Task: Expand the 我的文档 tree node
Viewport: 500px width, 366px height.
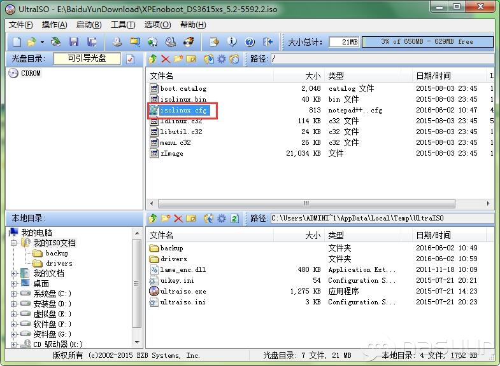Action: pos(14,273)
